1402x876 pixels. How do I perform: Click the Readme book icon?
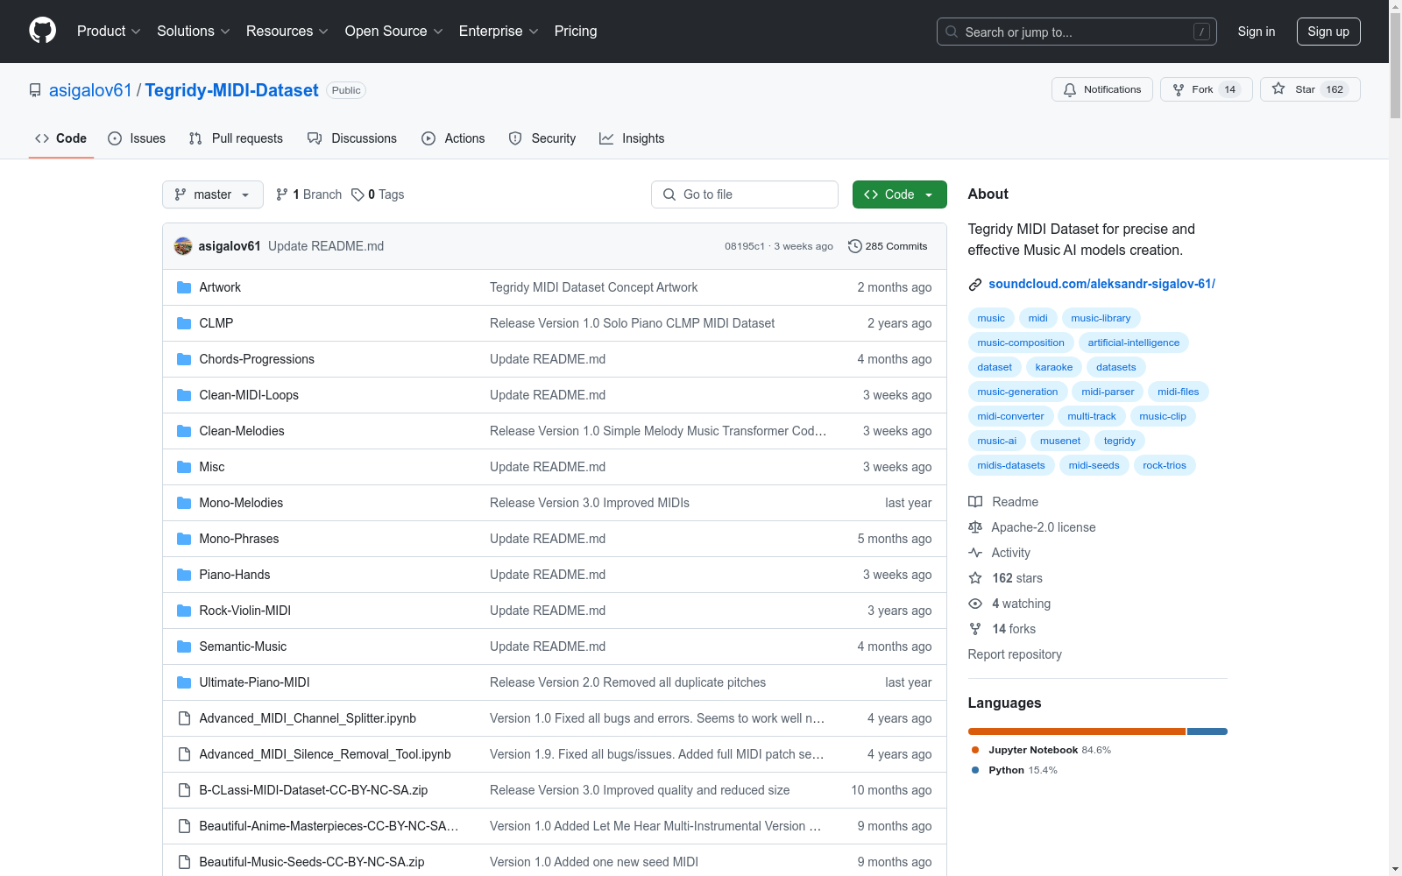[975, 502]
